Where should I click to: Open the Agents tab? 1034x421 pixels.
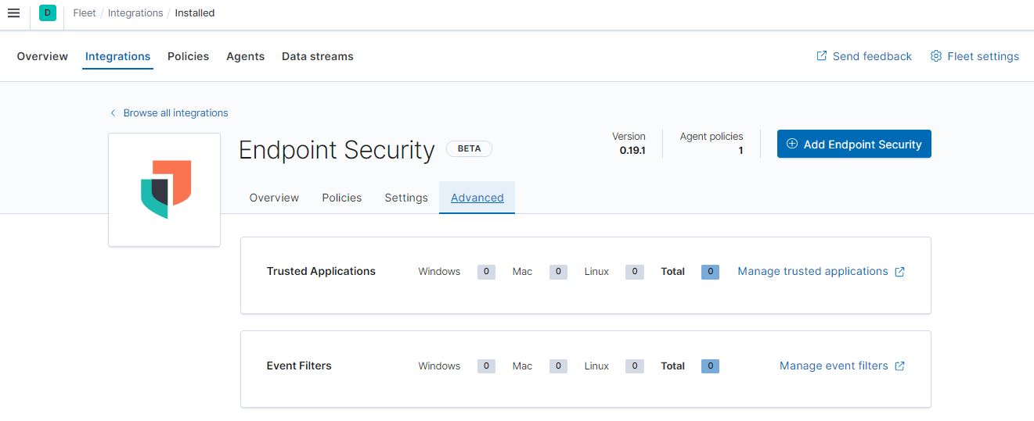point(245,56)
